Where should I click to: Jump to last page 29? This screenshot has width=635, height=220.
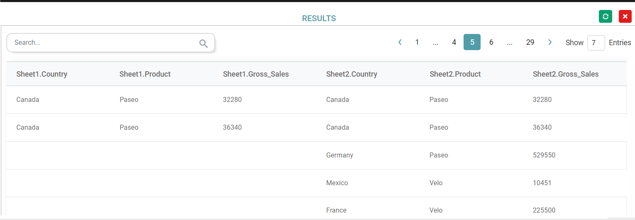pyautogui.click(x=530, y=42)
